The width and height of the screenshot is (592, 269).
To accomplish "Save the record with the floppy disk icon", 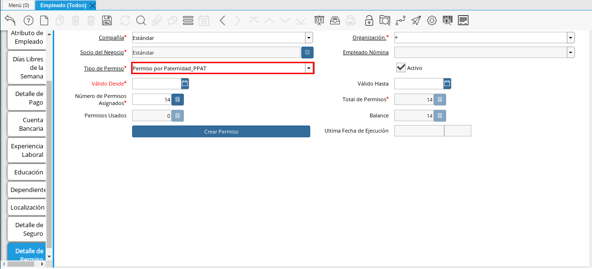I will pyautogui.click(x=107, y=20).
